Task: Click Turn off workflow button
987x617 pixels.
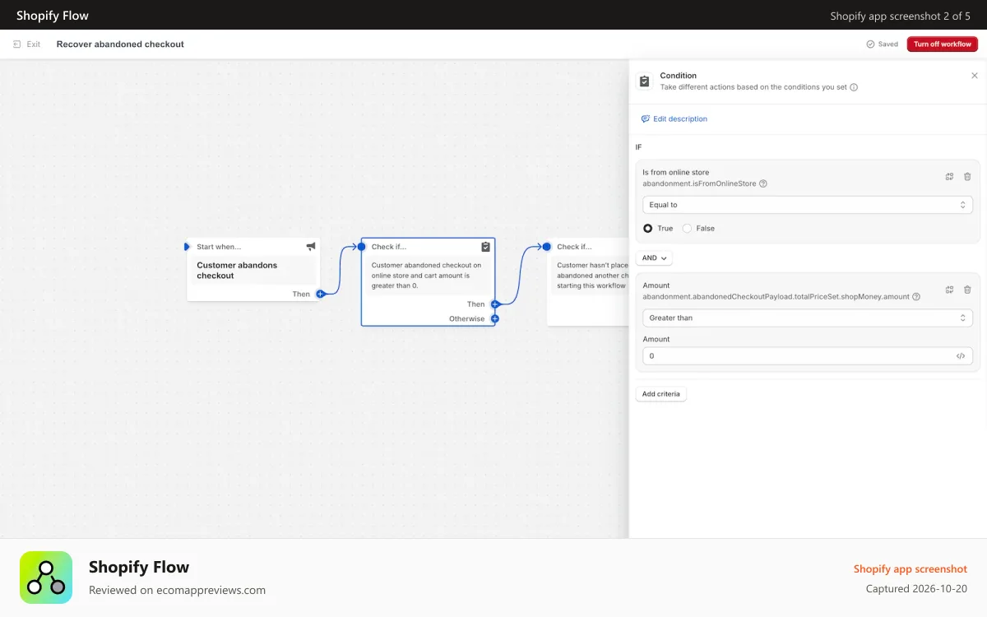Action: tap(943, 44)
